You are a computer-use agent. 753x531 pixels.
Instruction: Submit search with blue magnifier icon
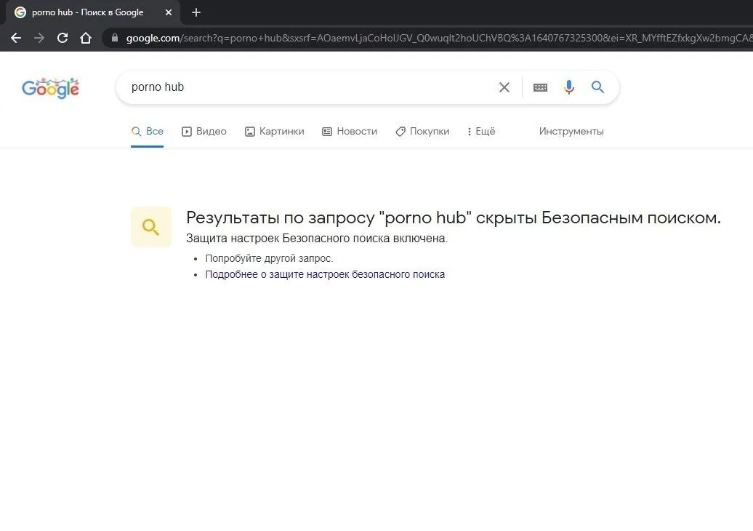pos(597,87)
